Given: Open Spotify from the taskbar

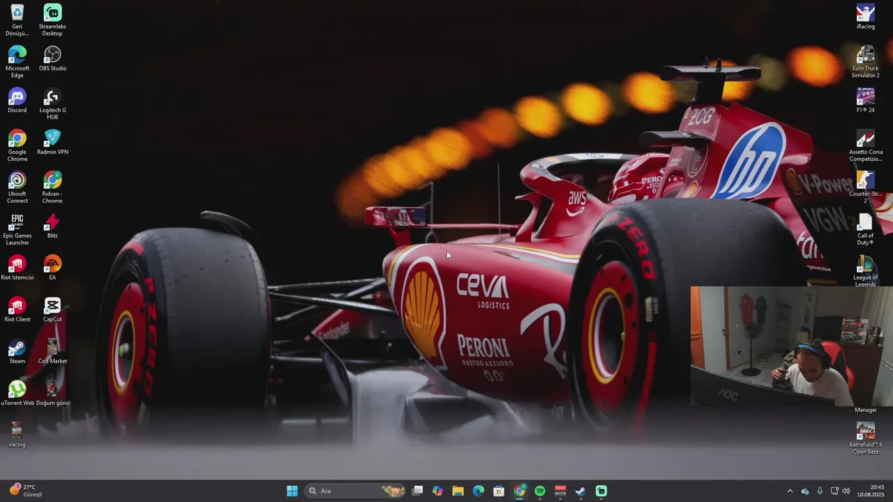Looking at the screenshot, I should tap(540, 491).
